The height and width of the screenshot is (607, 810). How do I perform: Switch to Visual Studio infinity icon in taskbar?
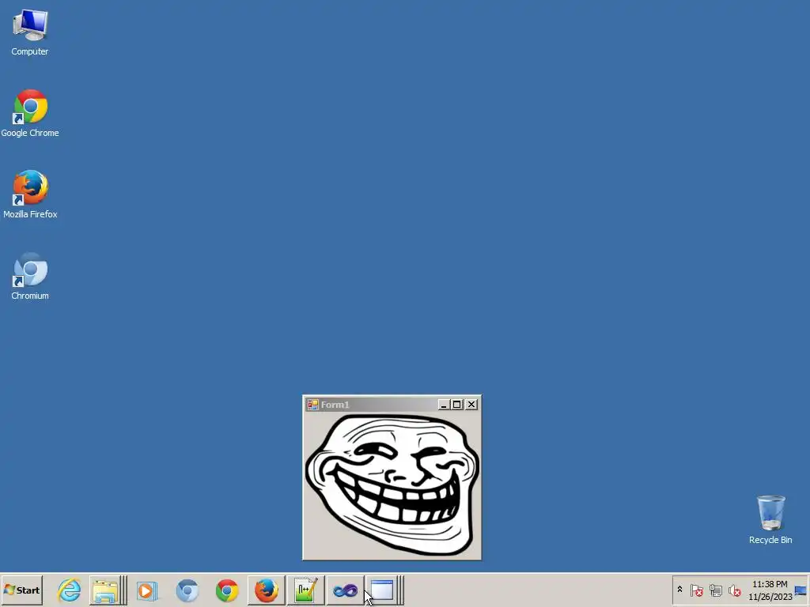[x=345, y=590]
